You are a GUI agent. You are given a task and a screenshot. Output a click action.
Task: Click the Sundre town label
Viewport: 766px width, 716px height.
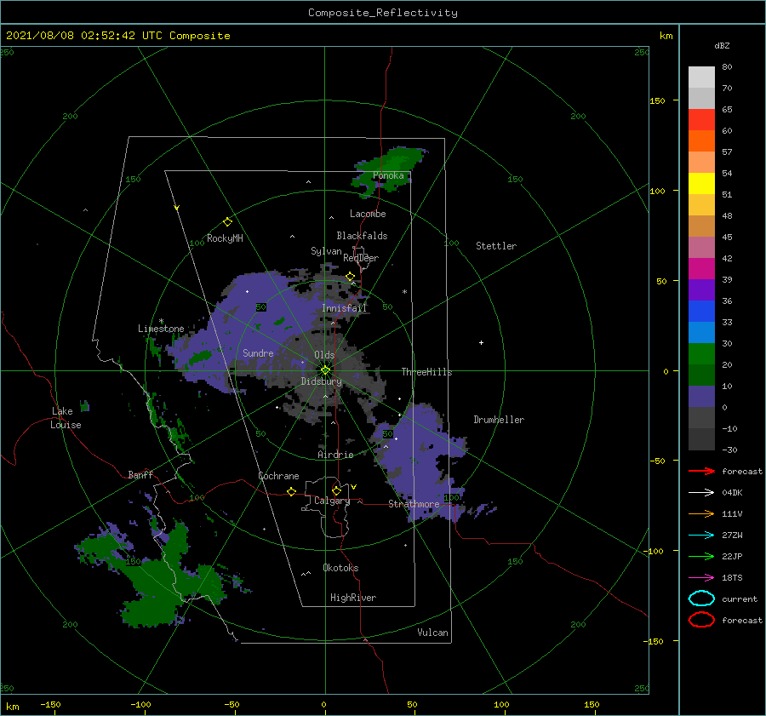click(x=258, y=352)
